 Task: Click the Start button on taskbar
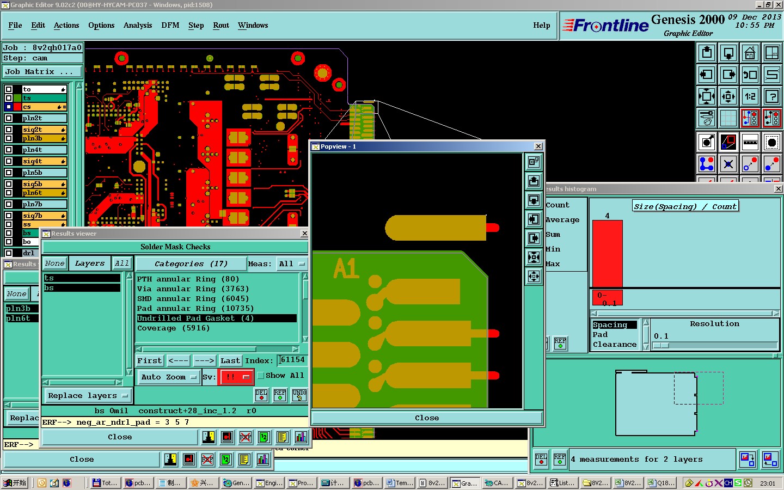[15, 483]
